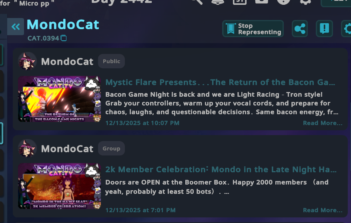Open notifications bell icon

(x=218, y=2)
